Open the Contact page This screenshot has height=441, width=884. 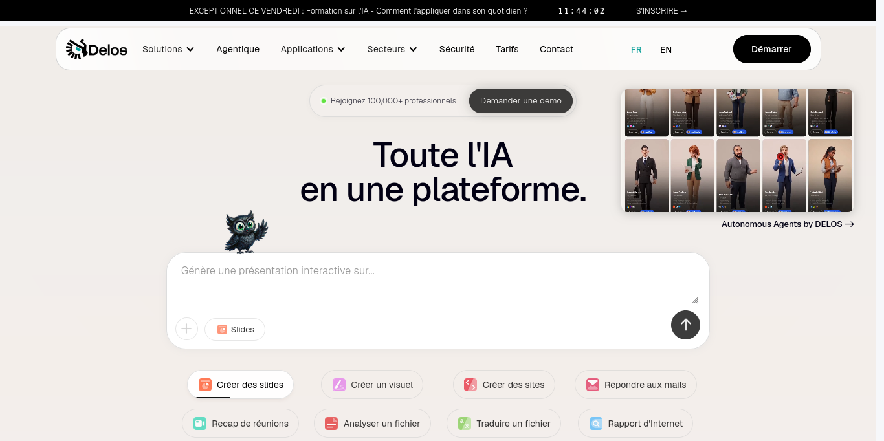coord(557,49)
